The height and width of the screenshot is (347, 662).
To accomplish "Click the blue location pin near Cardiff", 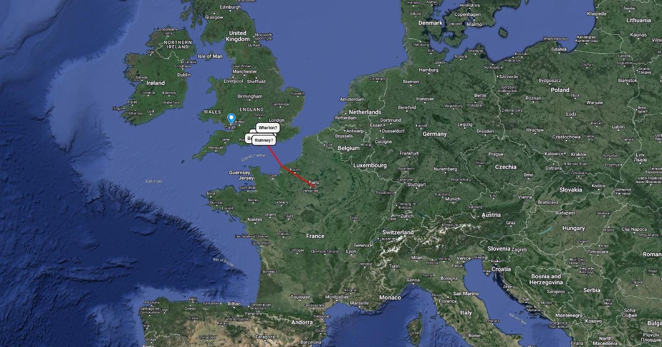I will tap(232, 118).
